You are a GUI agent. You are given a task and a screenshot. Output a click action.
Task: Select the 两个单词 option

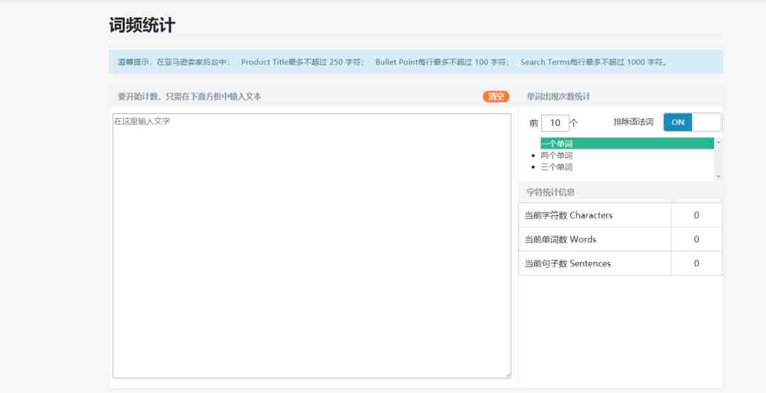pyautogui.click(x=557, y=156)
